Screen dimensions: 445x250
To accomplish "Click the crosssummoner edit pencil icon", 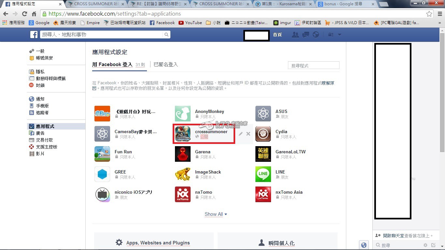I will click(240, 134).
